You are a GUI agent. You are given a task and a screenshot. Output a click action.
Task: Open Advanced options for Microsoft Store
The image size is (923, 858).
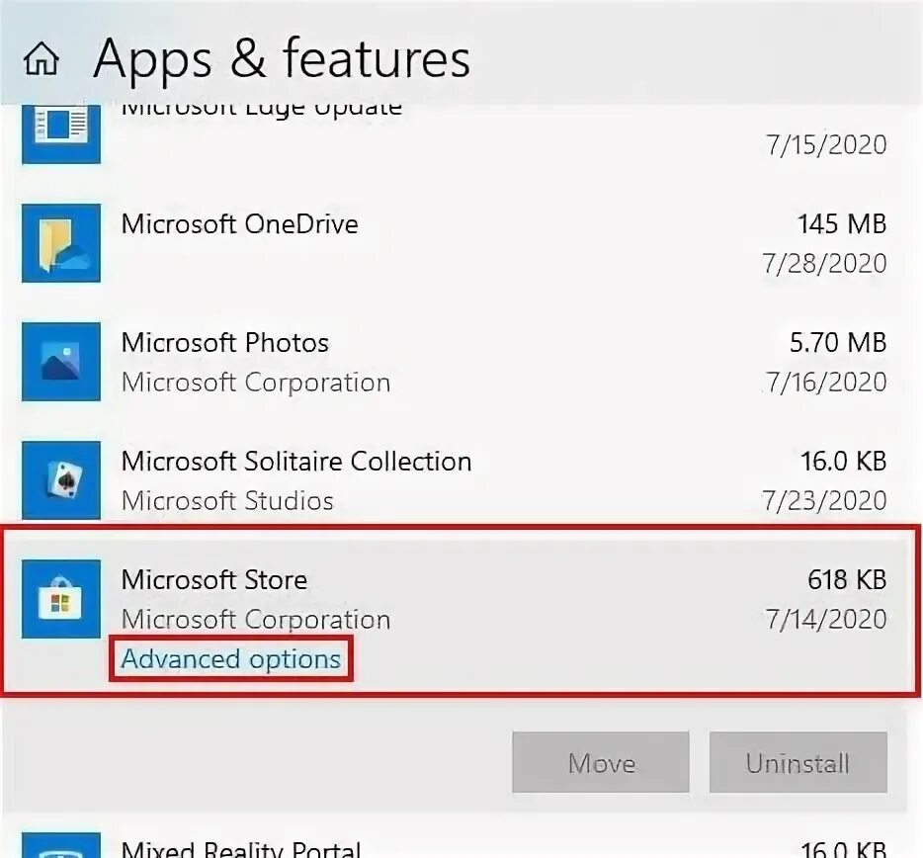click(x=230, y=659)
